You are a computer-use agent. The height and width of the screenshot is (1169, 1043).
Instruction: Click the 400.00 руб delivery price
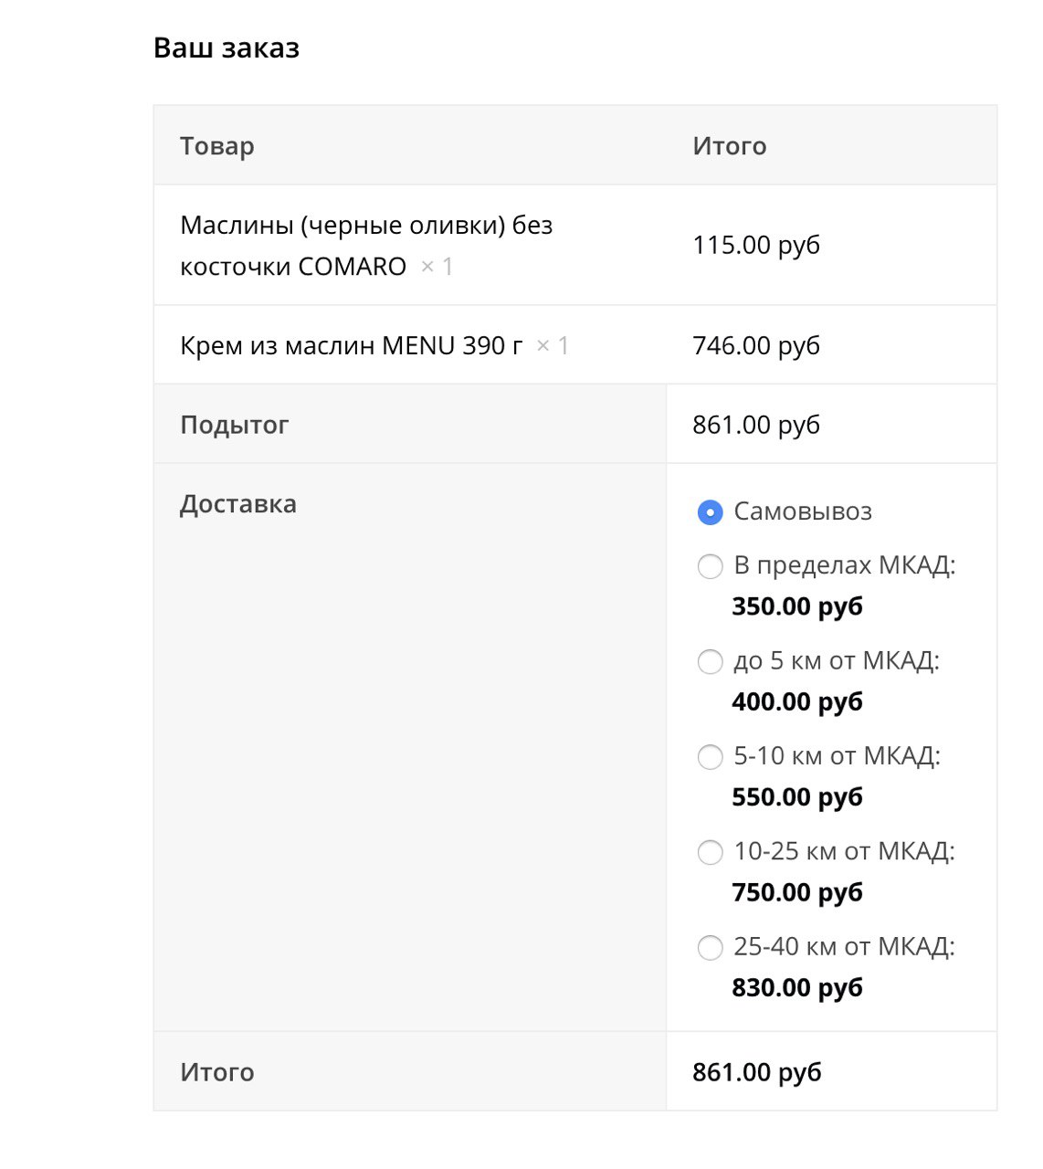coord(797,701)
